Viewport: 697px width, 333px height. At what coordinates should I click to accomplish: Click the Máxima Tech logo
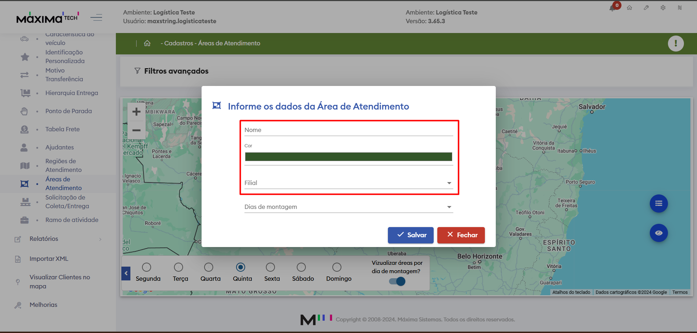click(x=47, y=17)
